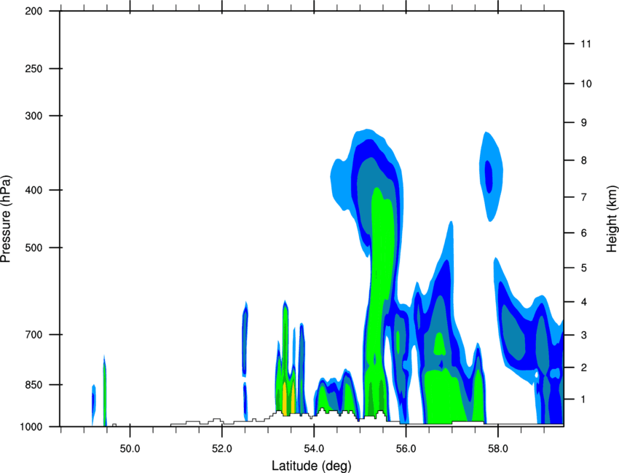Select the 200 pressure tick label

[x=34, y=11]
